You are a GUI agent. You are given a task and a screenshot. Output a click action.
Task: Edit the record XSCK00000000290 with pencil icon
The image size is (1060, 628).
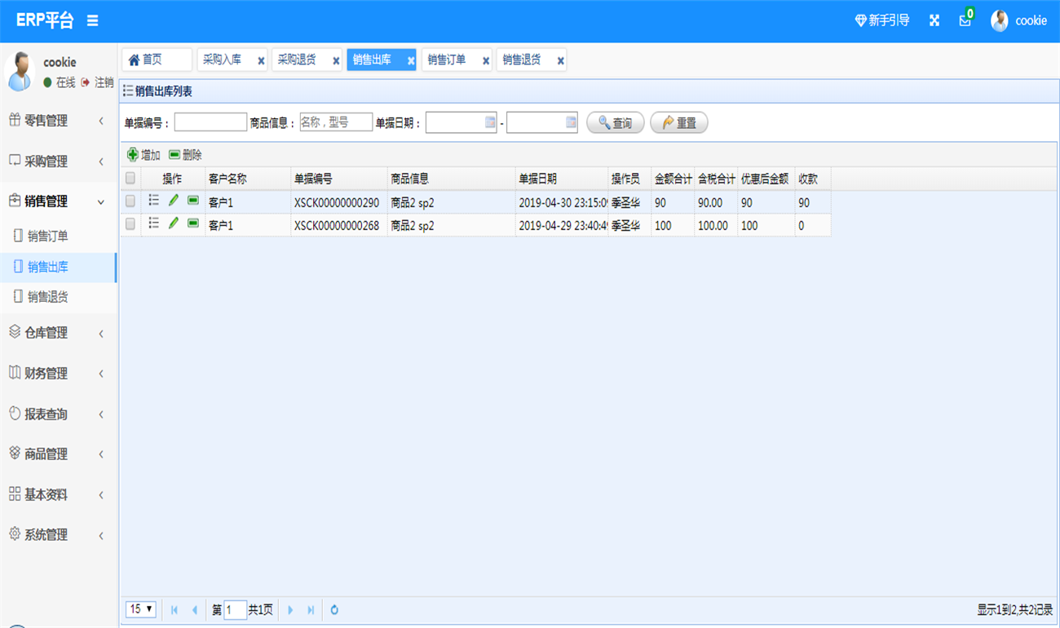click(173, 201)
